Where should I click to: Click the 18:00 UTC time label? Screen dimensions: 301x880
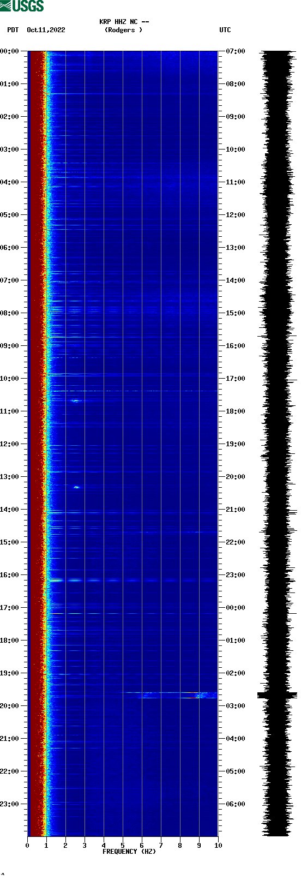point(236,411)
